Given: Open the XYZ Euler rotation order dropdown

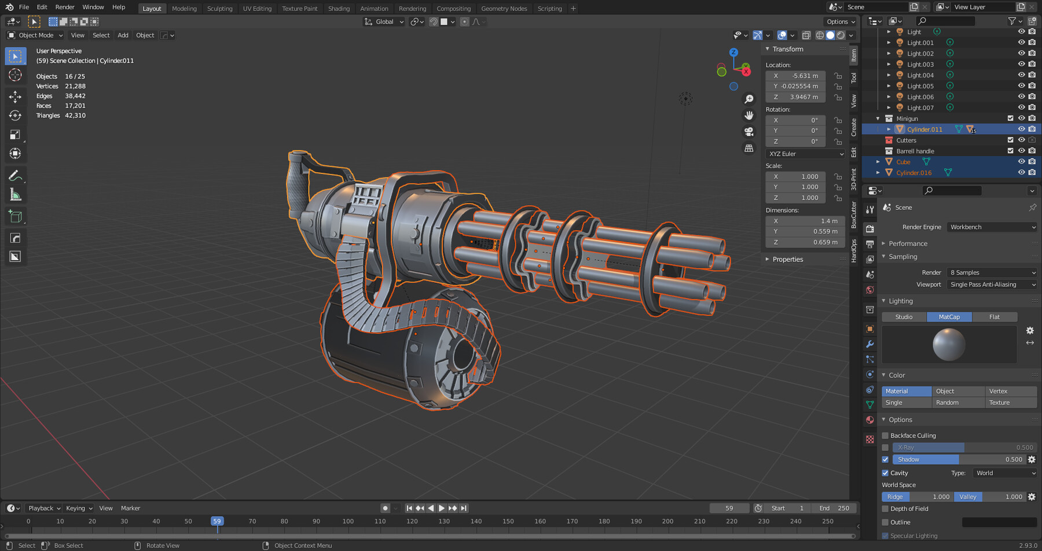Looking at the screenshot, I should [805, 154].
